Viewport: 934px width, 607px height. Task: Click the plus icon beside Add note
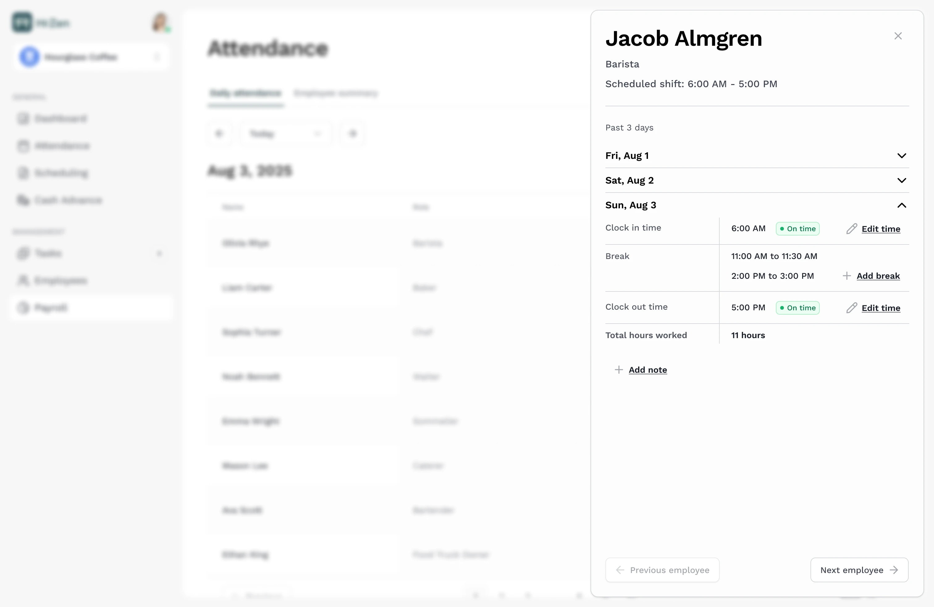point(618,369)
